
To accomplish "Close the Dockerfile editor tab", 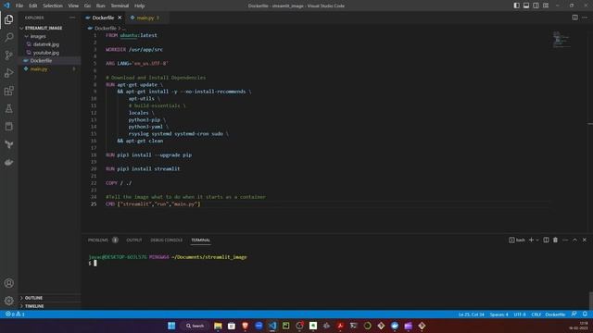I will (x=120, y=18).
